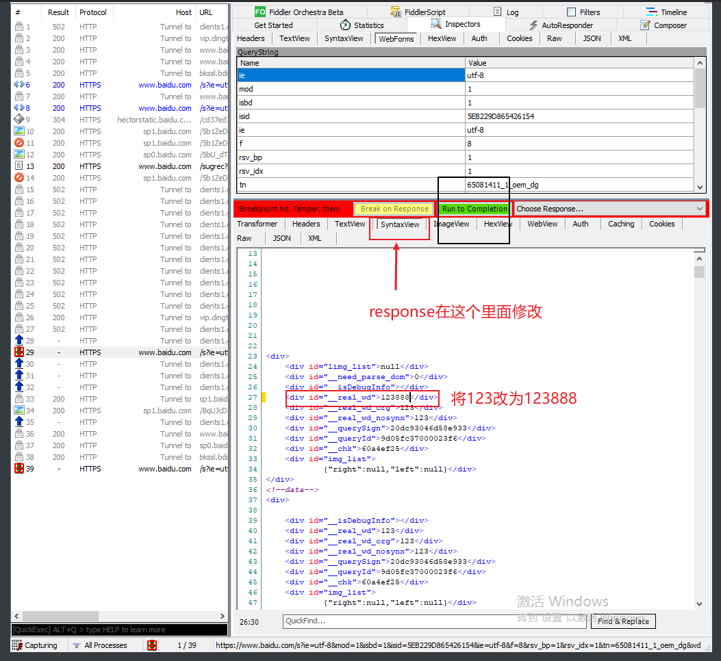The image size is (721, 661).
Task: Toggle Capturing in the status bar
Action: click(35, 645)
